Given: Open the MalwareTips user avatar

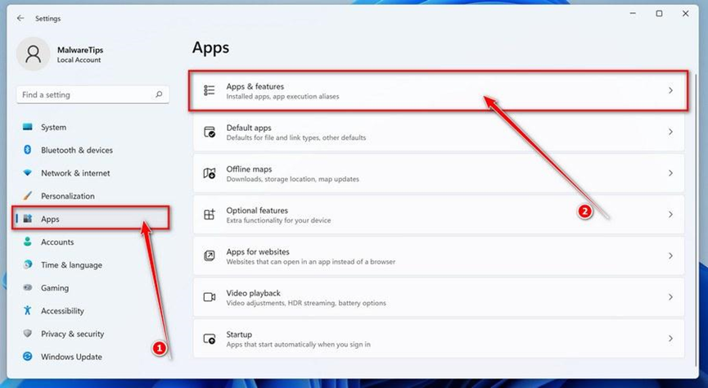Looking at the screenshot, I should pos(33,54).
